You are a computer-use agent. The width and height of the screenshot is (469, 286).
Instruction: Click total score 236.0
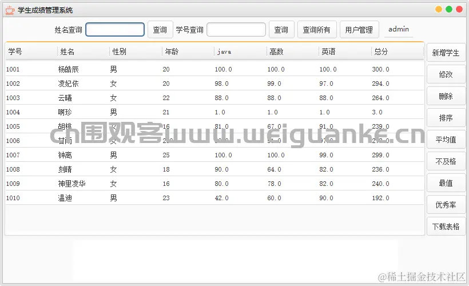pos(380,169)
